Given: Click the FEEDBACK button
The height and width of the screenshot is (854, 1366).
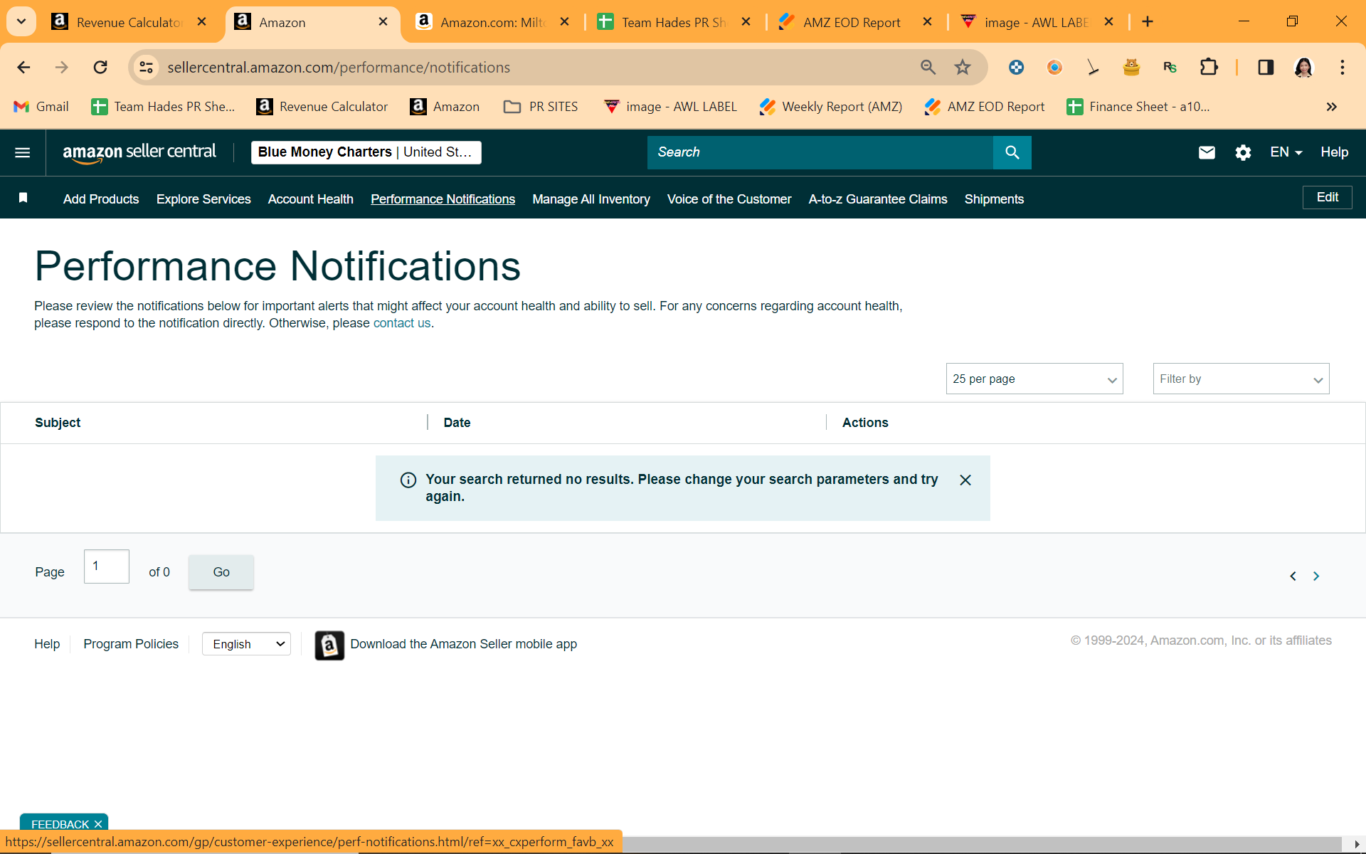Looking at the screenshot, I should point(60,824).
